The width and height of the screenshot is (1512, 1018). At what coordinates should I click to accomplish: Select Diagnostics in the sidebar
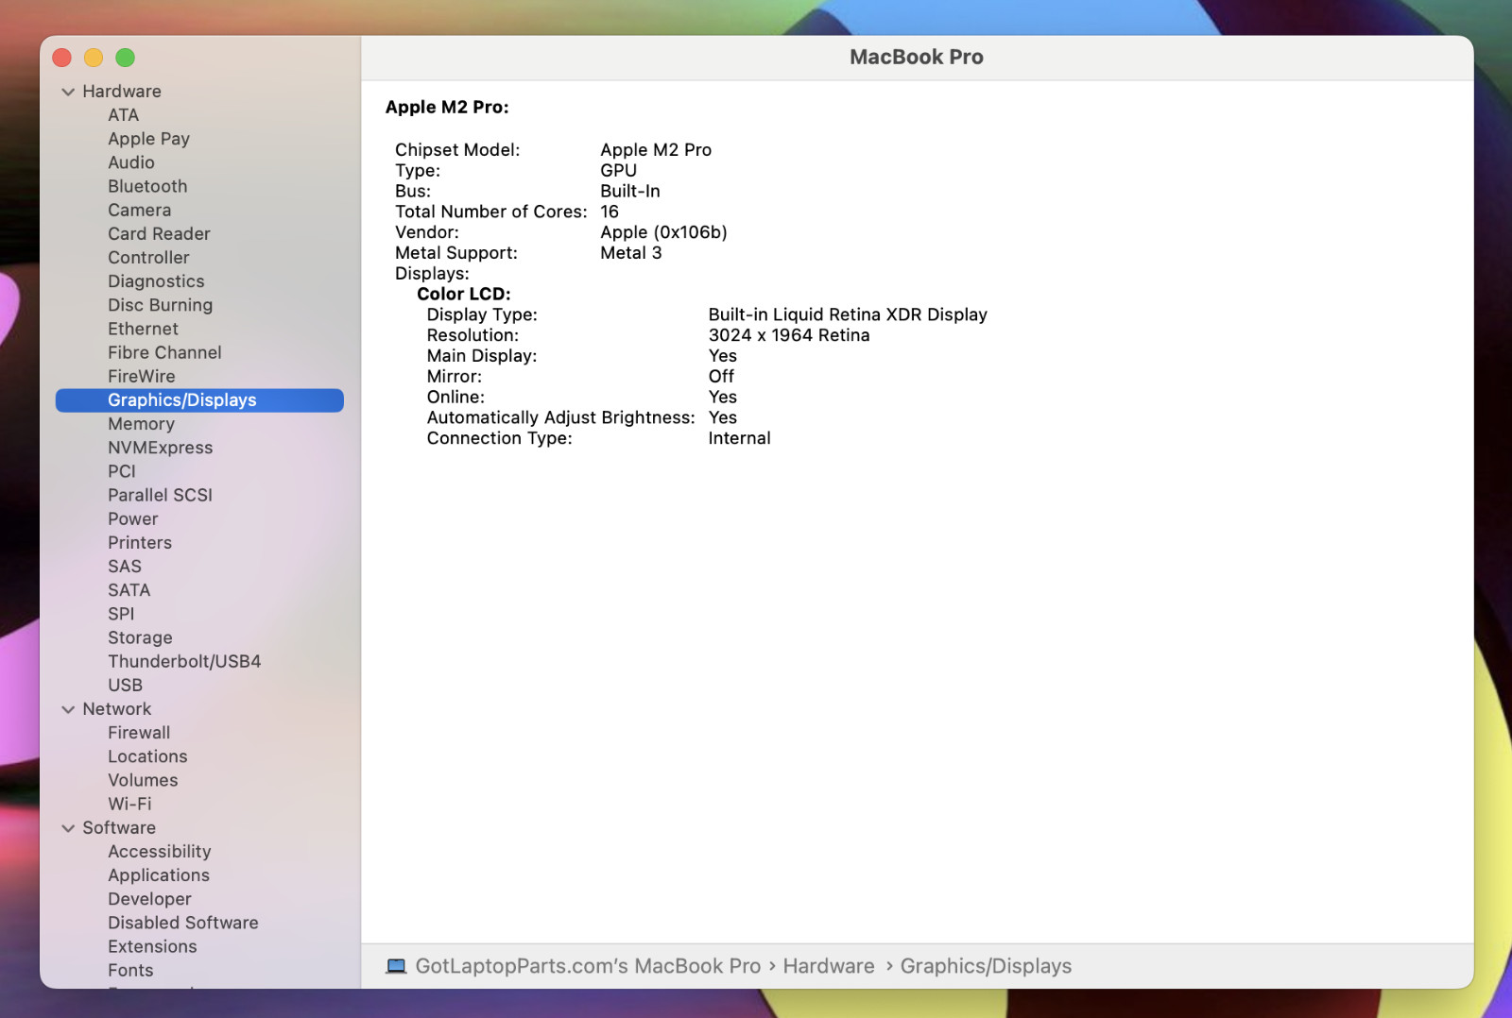tap(156, 281)
